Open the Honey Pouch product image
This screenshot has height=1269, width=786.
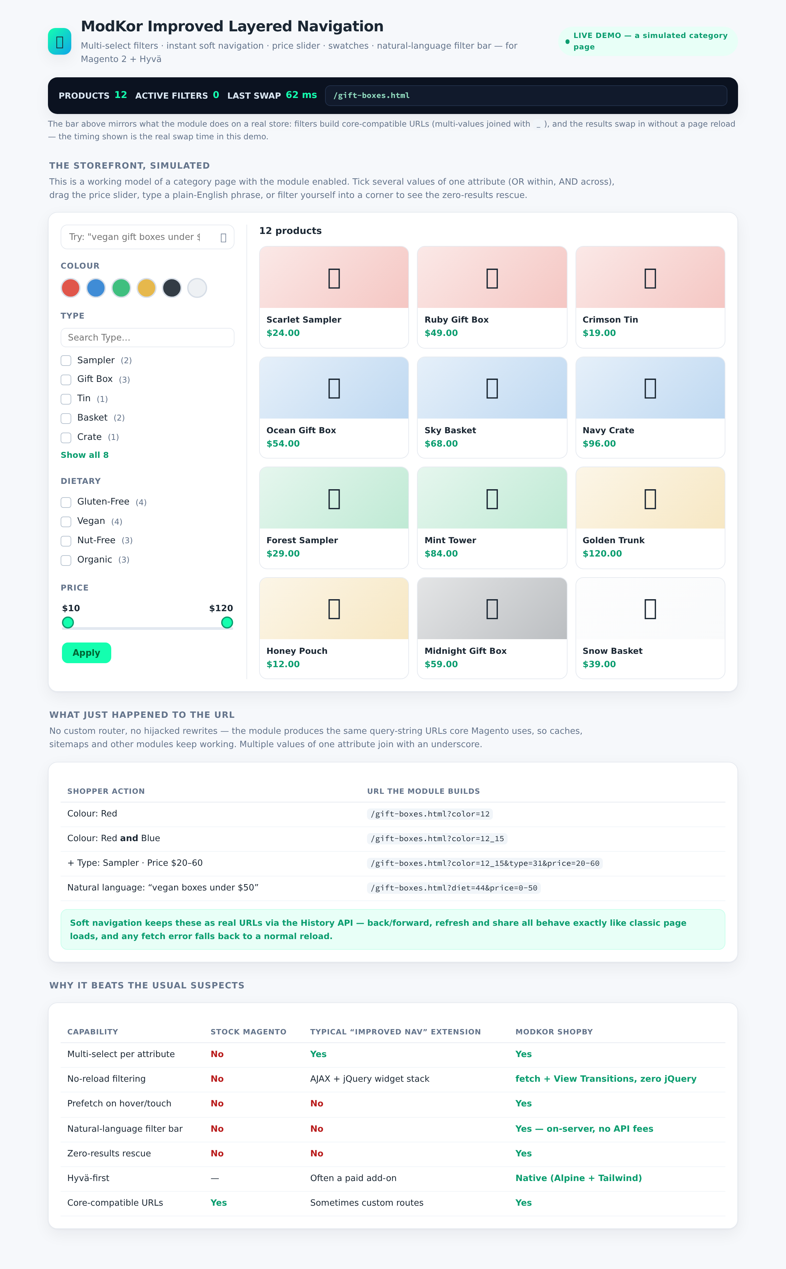click(x=334, y=609)
